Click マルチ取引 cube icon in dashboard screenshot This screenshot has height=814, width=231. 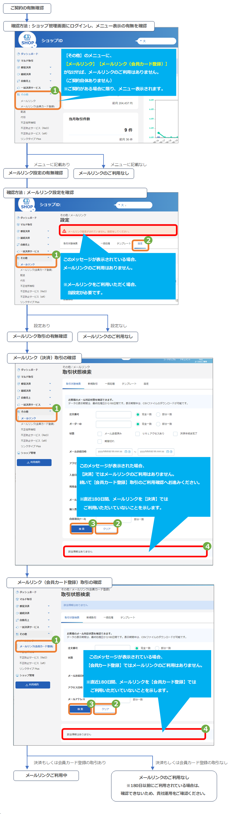click(18, 61)
